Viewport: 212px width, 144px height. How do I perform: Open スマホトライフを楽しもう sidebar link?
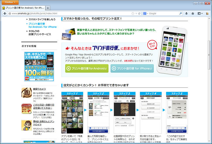[42, 19]
